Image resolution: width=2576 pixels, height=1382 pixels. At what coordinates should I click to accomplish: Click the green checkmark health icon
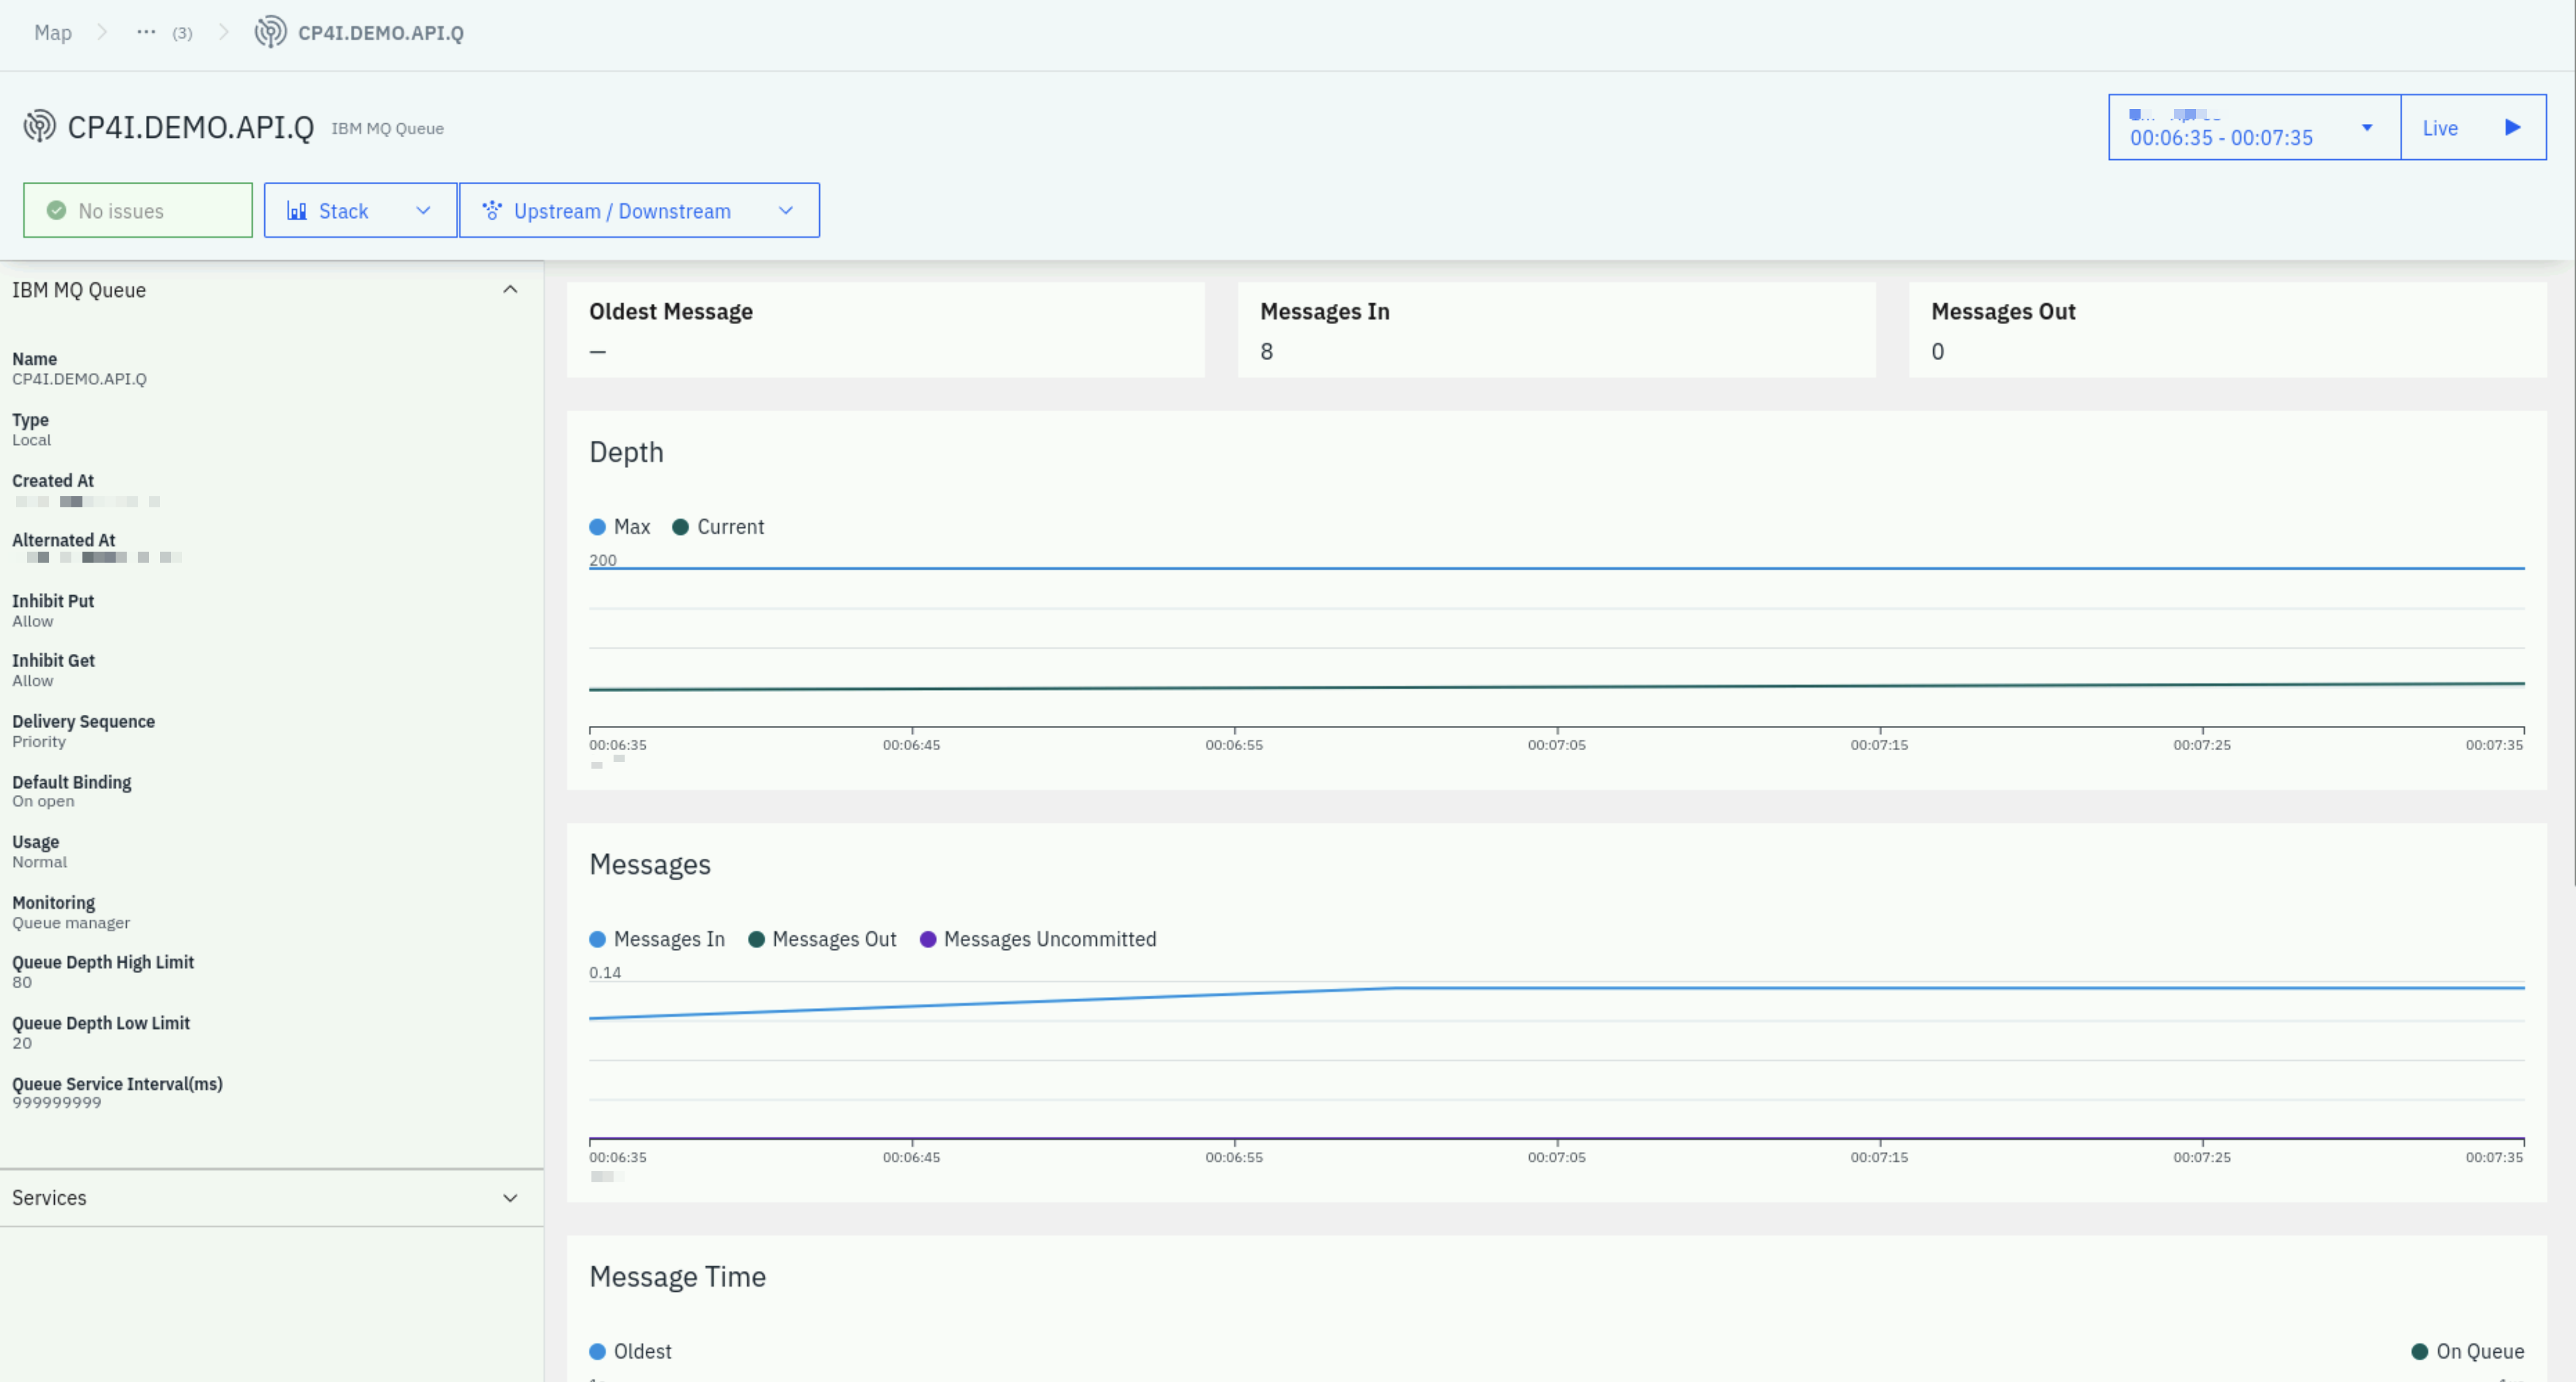pos(57,210)
